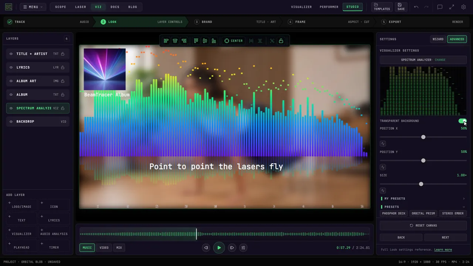
Task: Click the Position X automation waveform icon
Action: click(383, 144)
